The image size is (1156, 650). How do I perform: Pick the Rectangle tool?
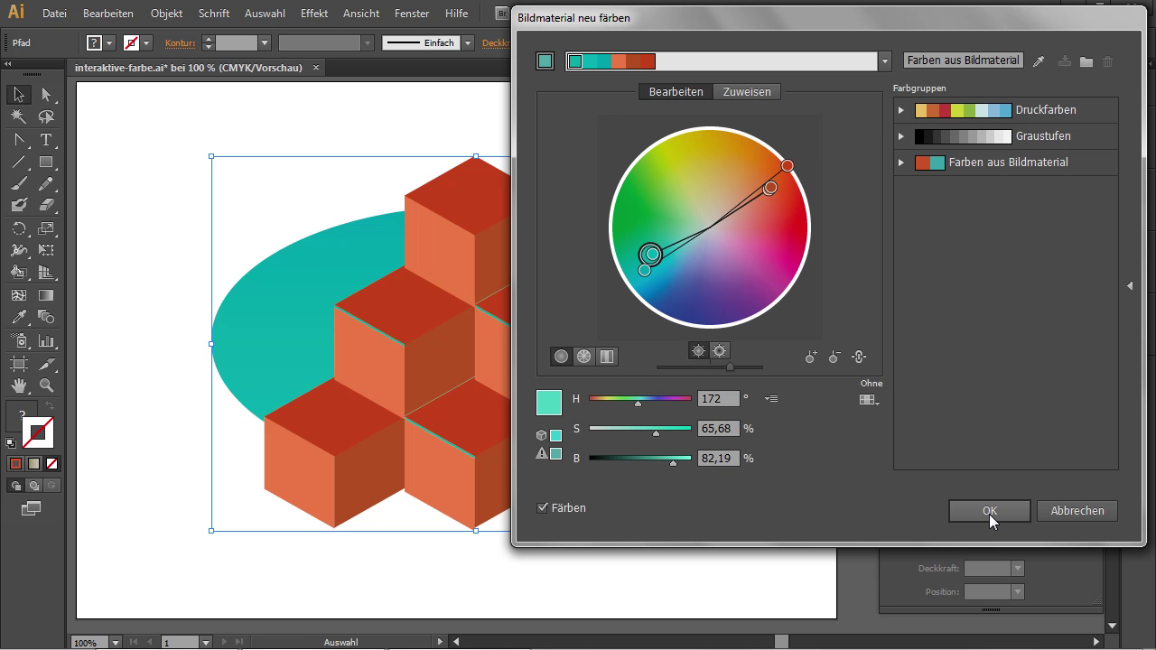coord(46,162)
